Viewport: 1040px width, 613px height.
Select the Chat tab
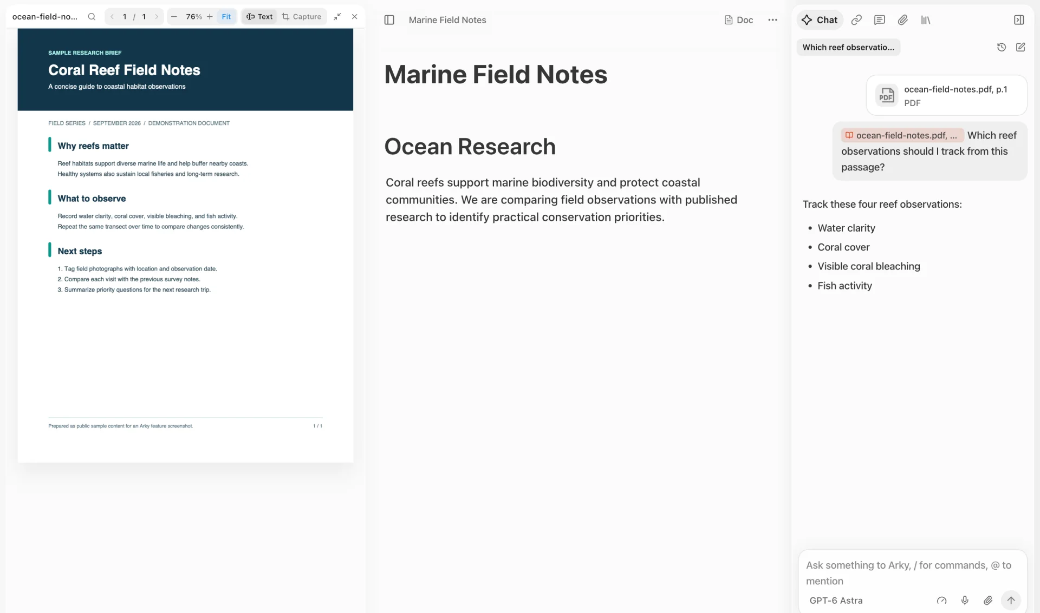[x=820, y=20]
